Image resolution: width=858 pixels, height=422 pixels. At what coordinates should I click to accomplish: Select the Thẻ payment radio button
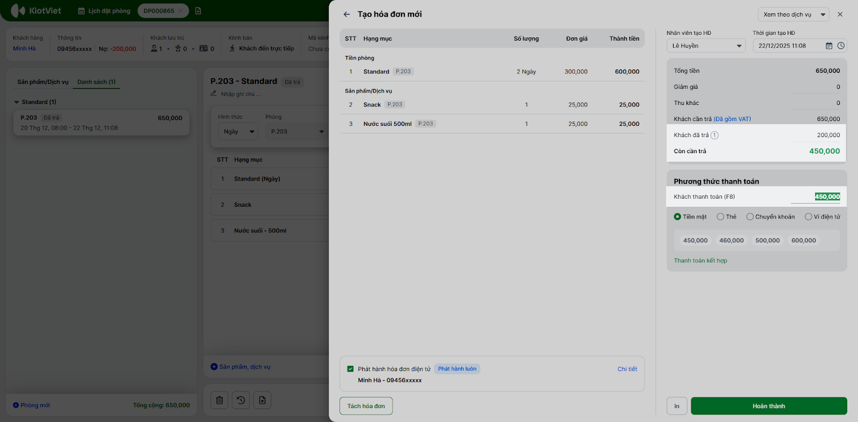click(721, 217)
